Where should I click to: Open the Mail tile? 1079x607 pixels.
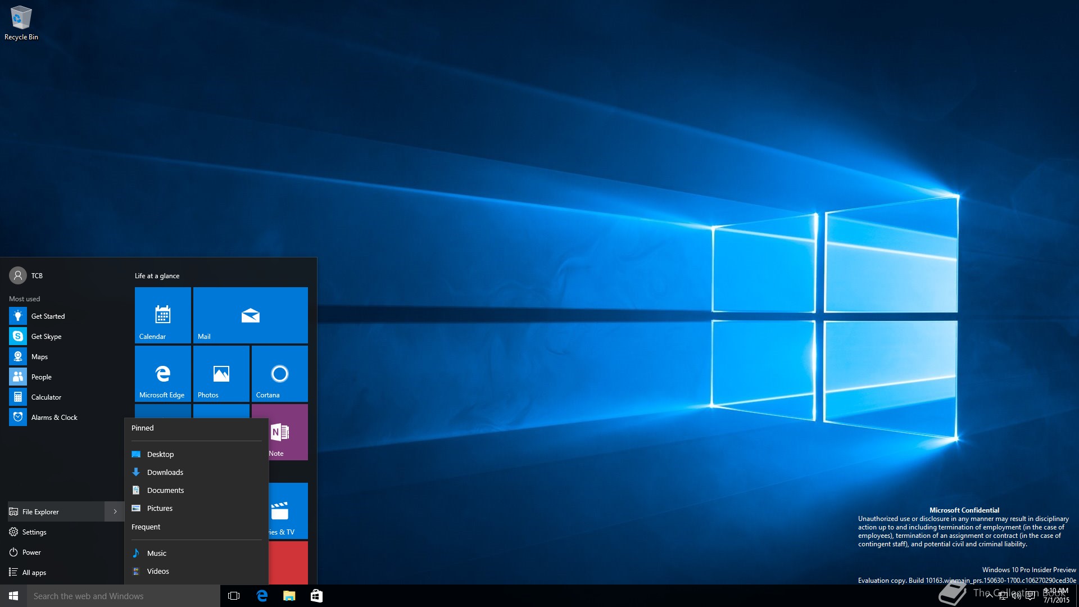click(251, 315)
